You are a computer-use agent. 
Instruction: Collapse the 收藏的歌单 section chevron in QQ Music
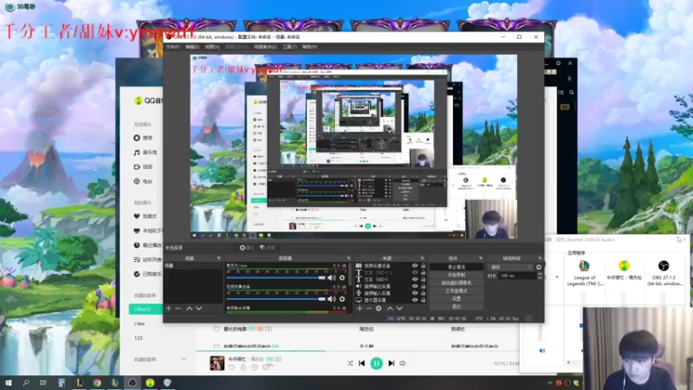[x=184, y=359]
